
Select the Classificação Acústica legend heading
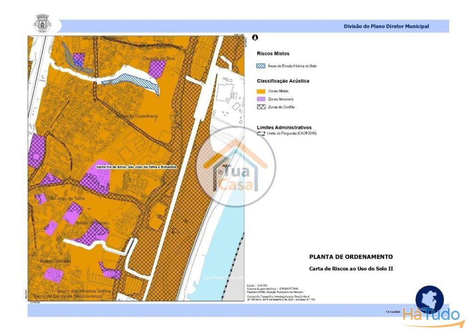pyautogui.click(x=283, y=81)
